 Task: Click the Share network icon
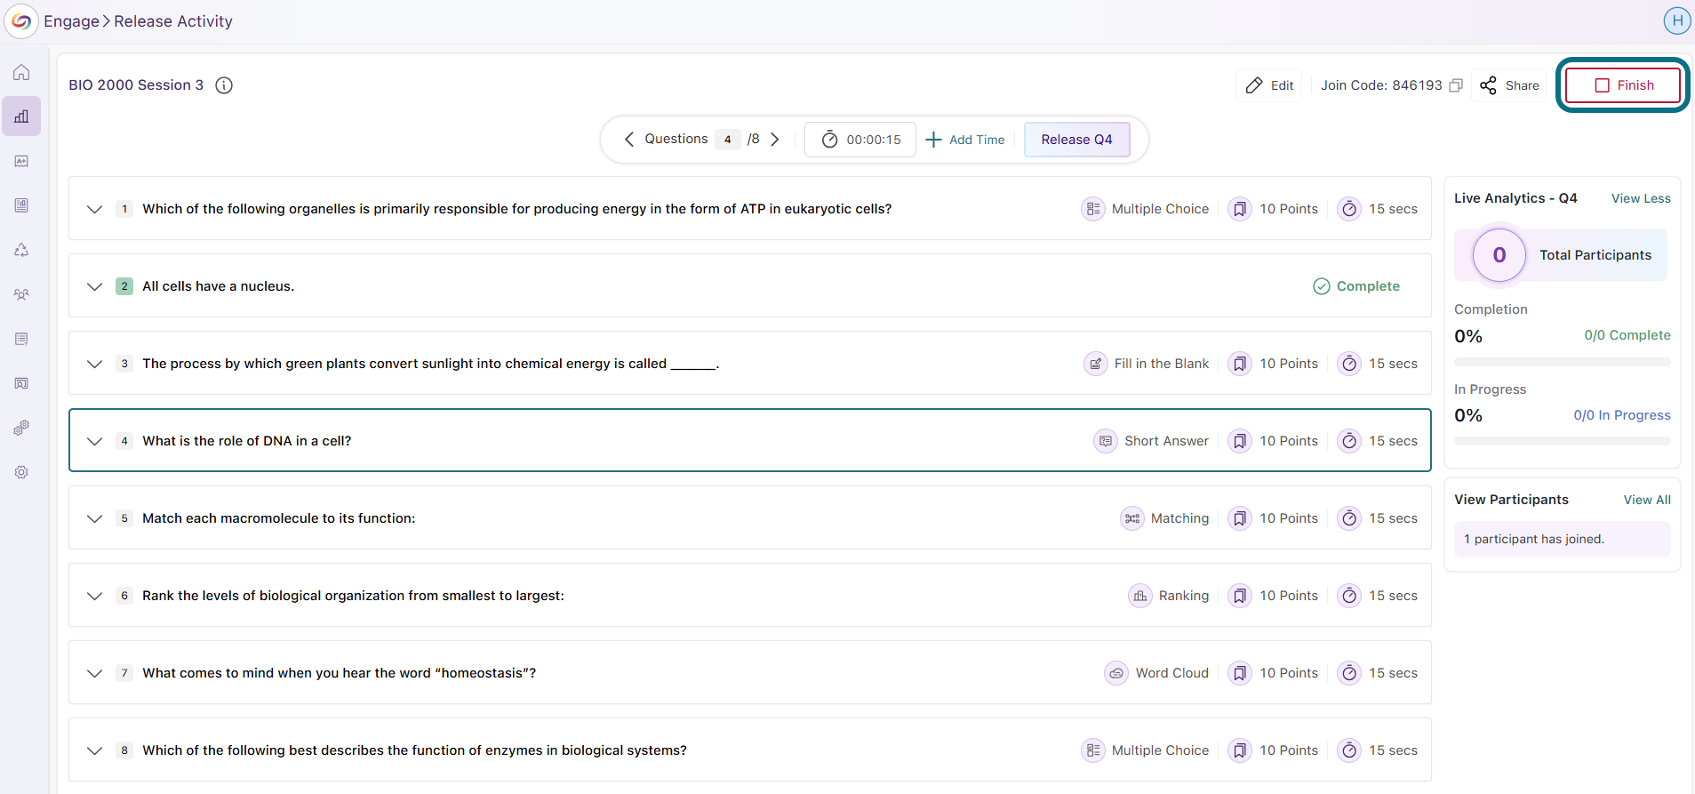click(x=1488, y=85)
